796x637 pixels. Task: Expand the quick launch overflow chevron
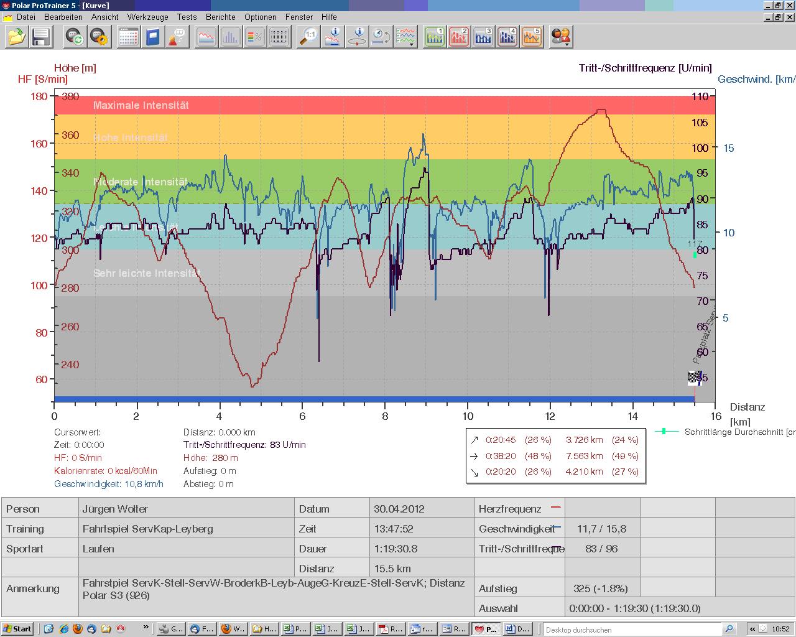point(146,628)
